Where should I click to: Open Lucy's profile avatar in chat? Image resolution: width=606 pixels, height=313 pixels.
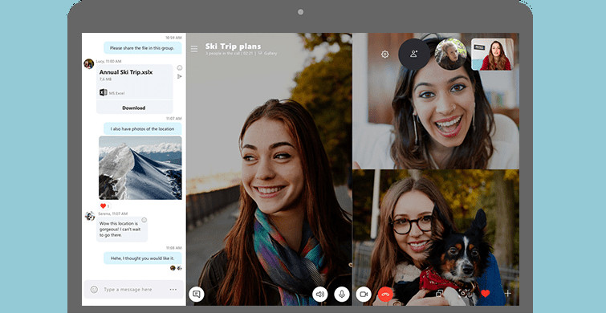(89, 63)
